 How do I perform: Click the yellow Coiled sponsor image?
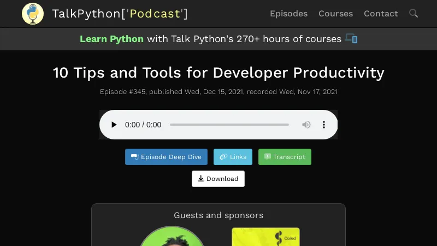coord(265,237)
